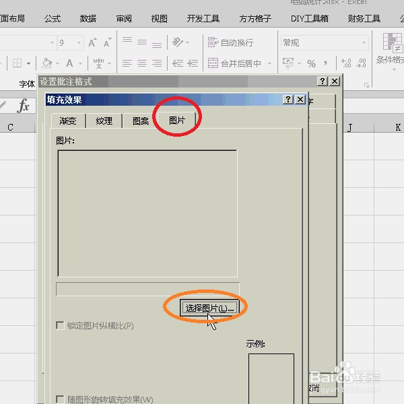Image resolution: width=404 pixels, height=404 pixels.
Task: Switch to the 渐变 tab
Action: tap(68, 121)
